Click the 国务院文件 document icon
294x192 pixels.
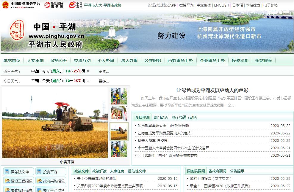[x=7, y=172]
